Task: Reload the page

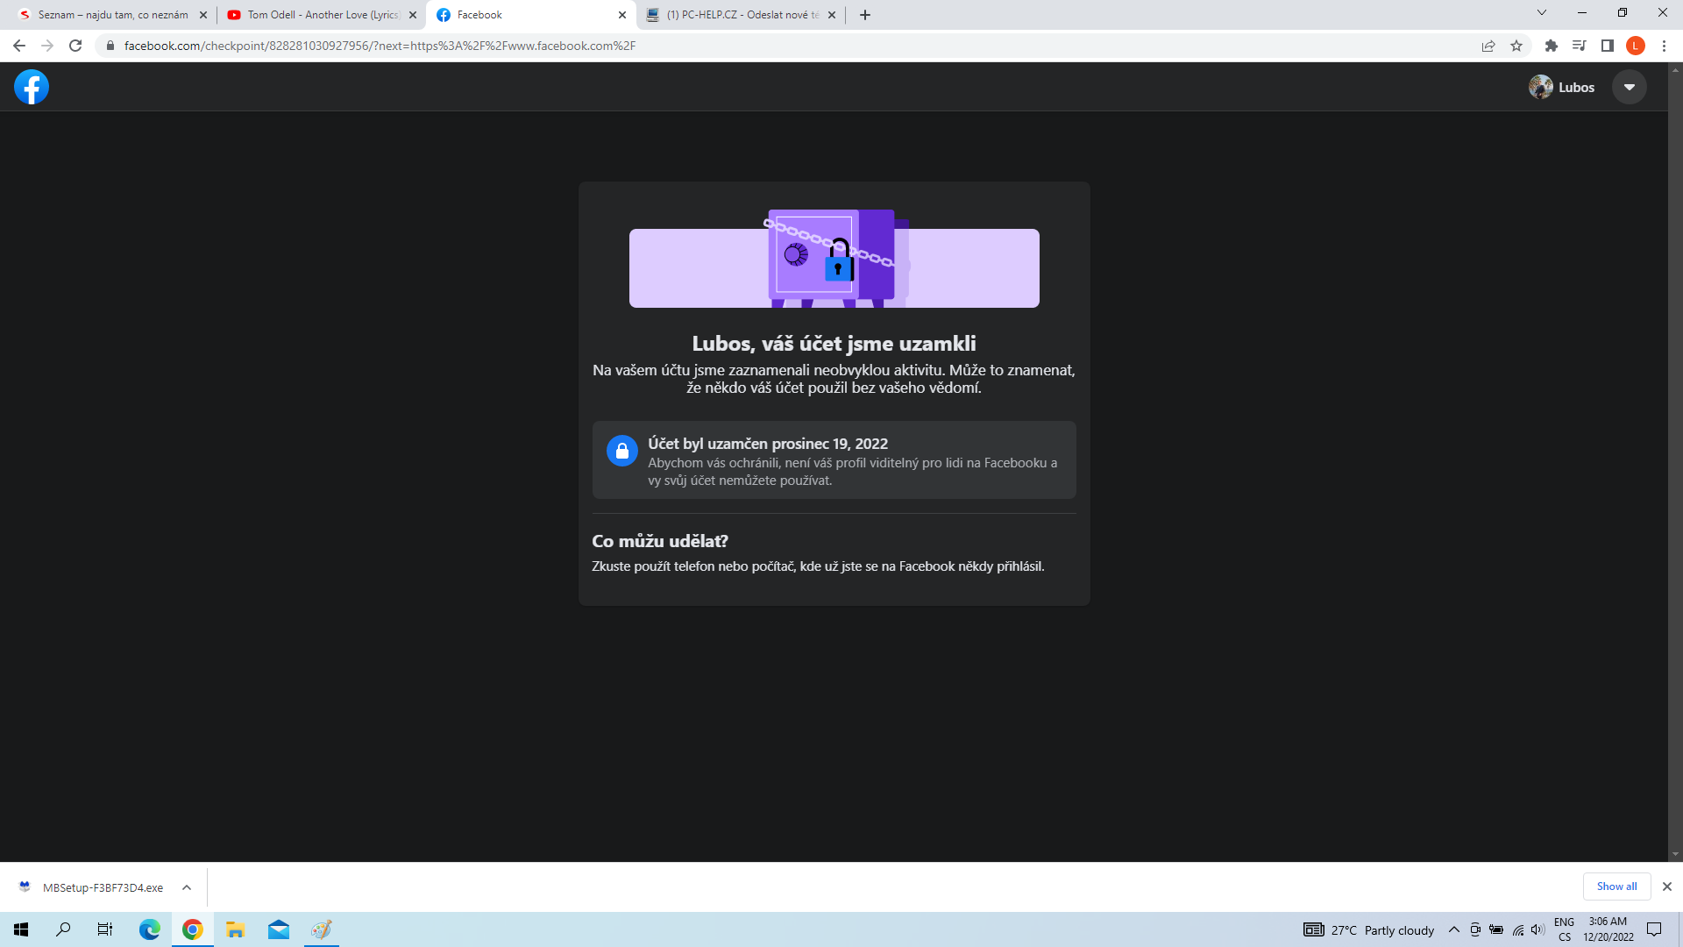Action: click(75, 46)
